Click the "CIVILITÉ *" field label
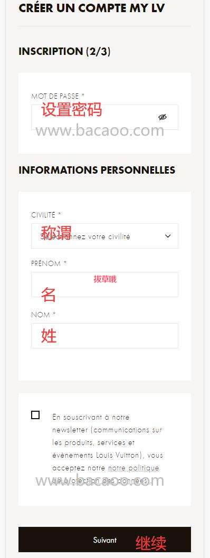This screenshot has height=558, width=210. pos(46,215)
